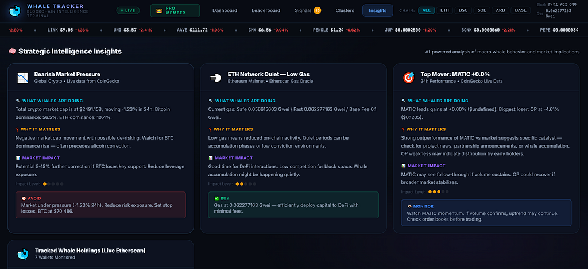Click the Block number readout

(x=556, y=5)
